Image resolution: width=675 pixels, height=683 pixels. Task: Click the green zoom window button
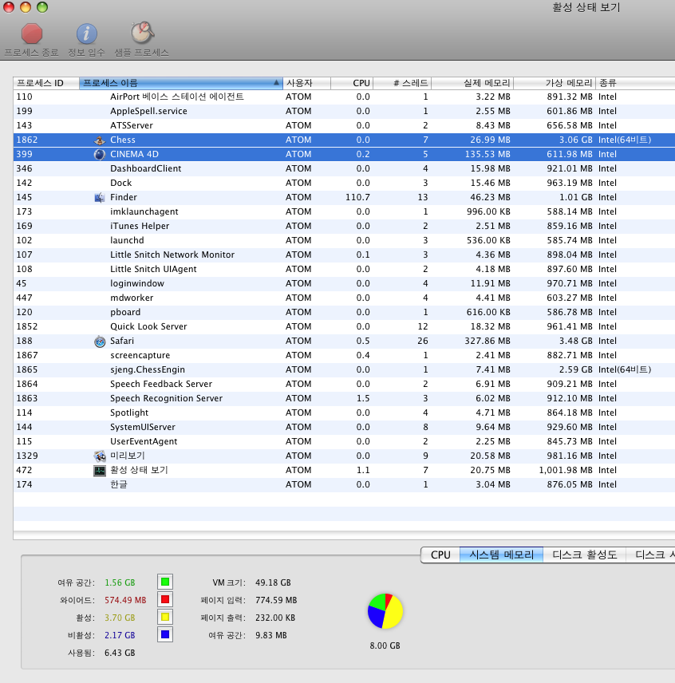point(42,7)
